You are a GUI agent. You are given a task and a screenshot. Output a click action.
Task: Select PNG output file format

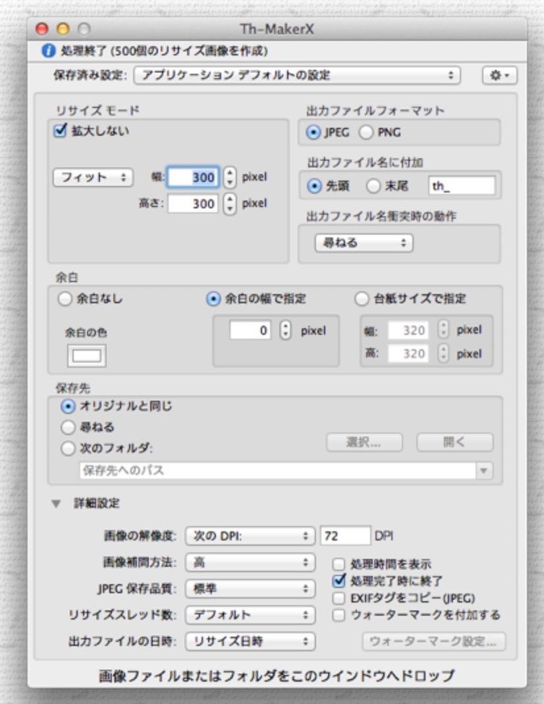pos(366,132)
